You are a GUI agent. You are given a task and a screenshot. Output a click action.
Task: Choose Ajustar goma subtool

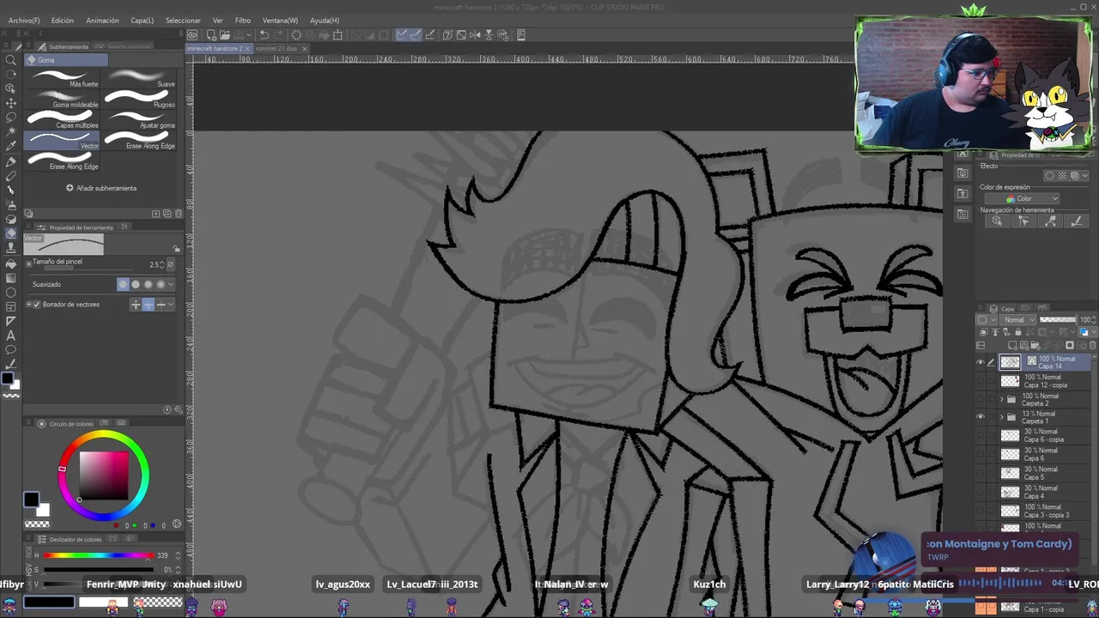tap(140, 119)
